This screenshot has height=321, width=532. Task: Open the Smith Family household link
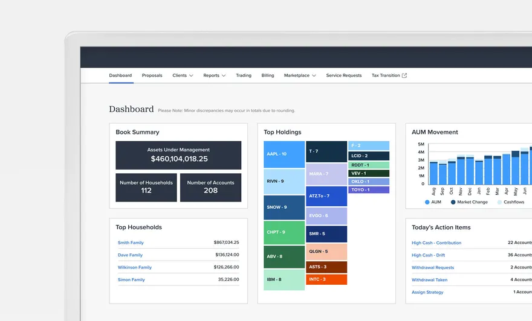(131, 243)
